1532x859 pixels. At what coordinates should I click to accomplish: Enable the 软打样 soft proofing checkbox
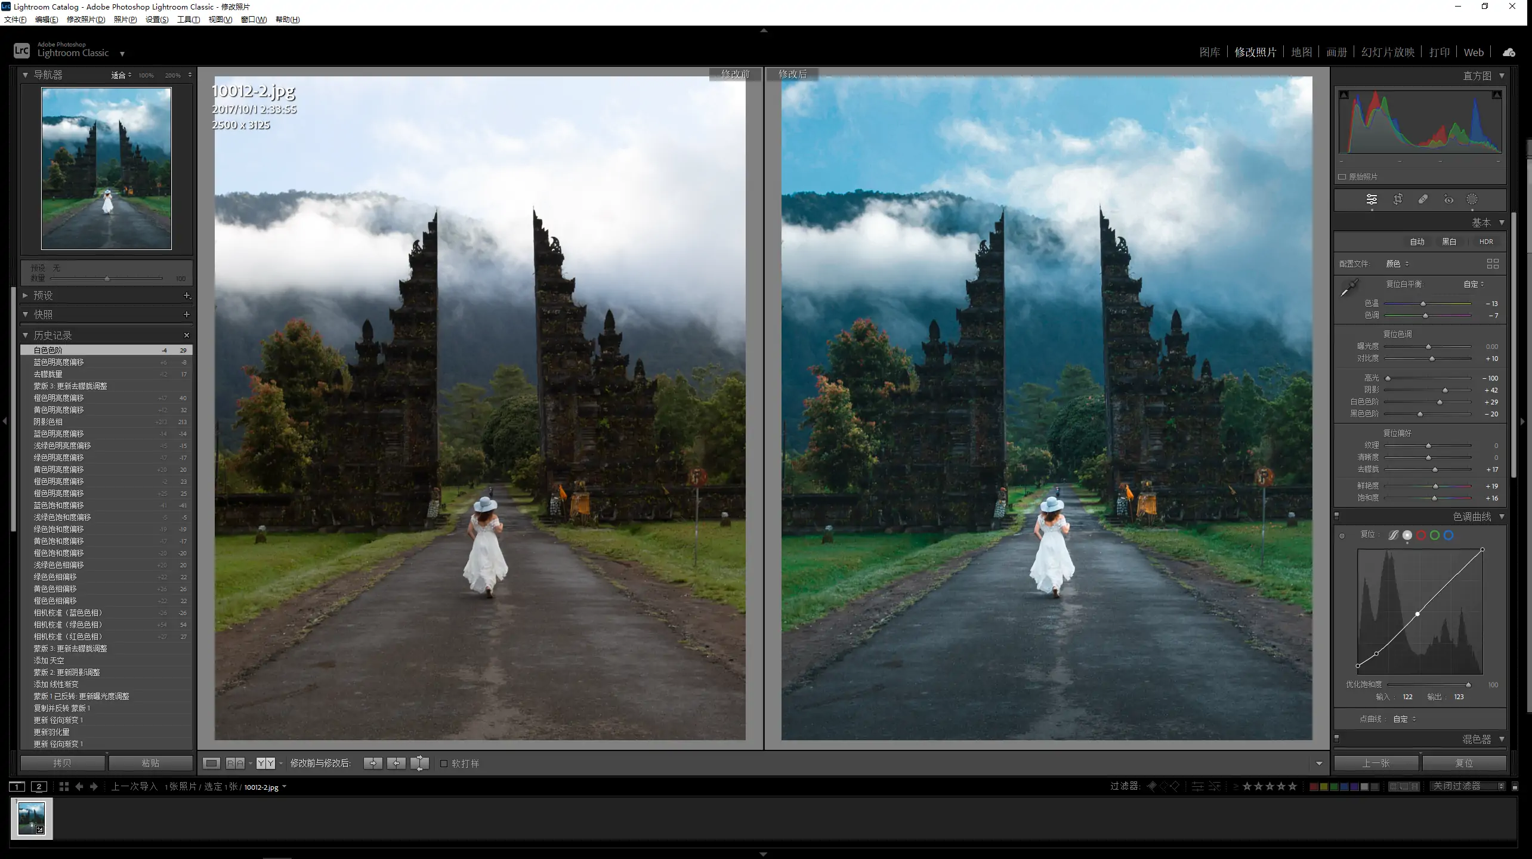[x=444, y=764]
